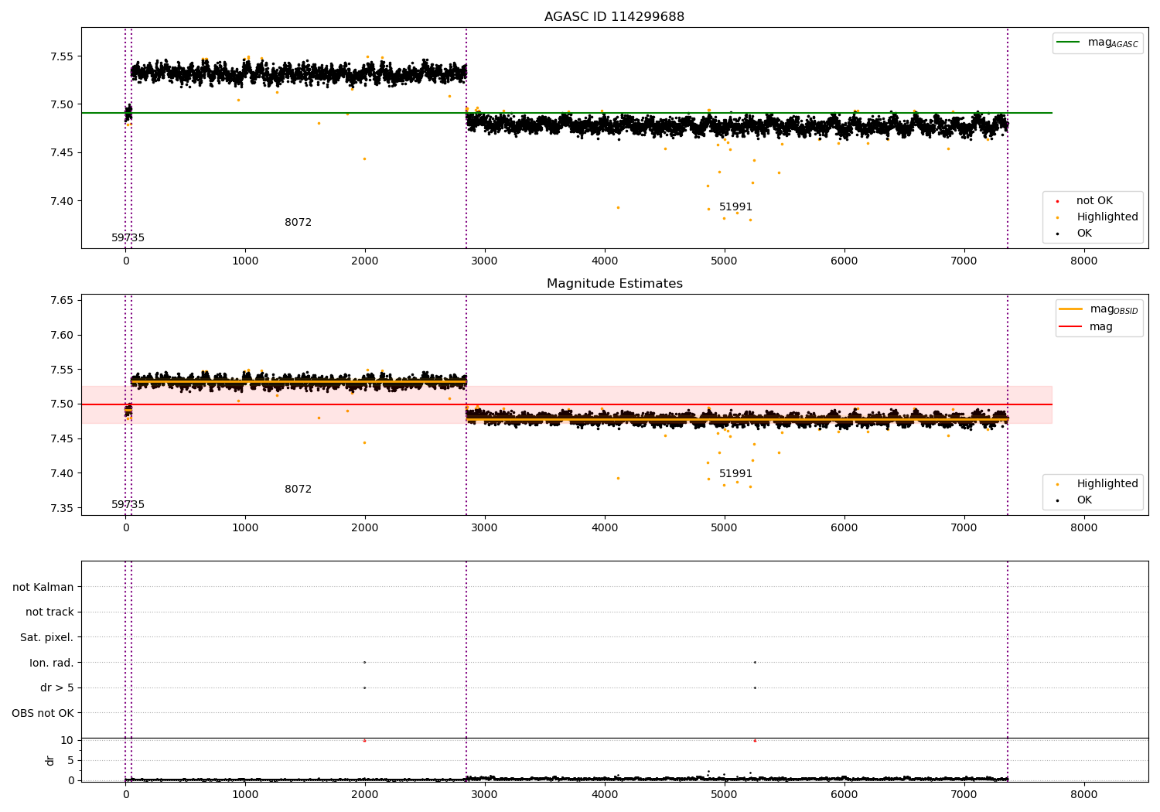Click the 'OBS not OK' row label

pos(43,713)
